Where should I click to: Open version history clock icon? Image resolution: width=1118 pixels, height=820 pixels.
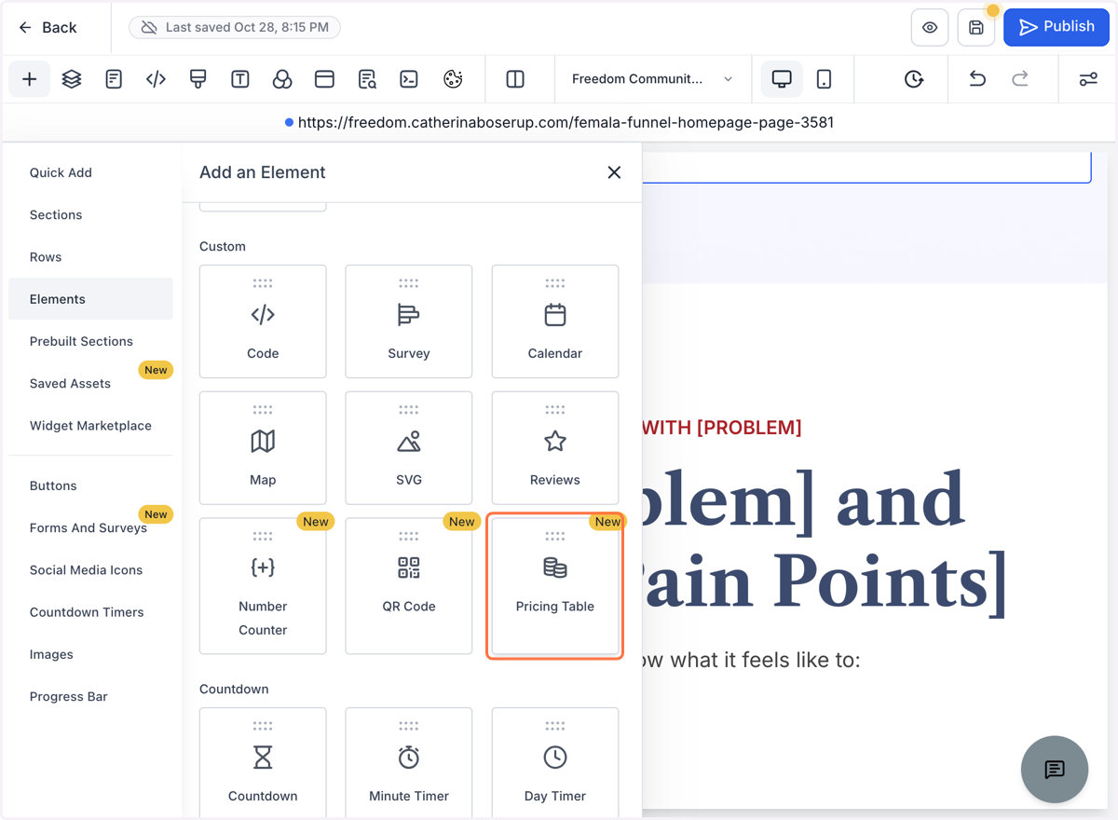point(914,79)
